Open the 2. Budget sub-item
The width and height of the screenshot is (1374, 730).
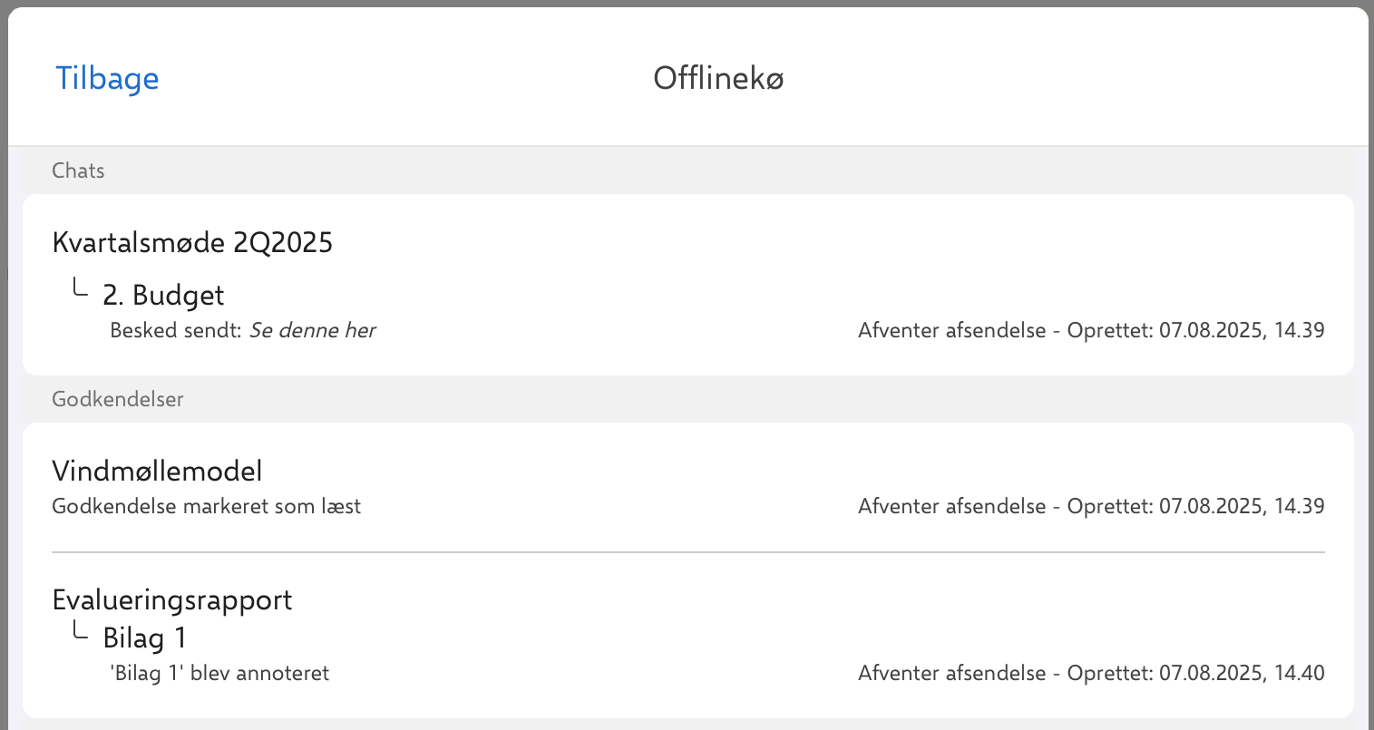pos(163,295)
